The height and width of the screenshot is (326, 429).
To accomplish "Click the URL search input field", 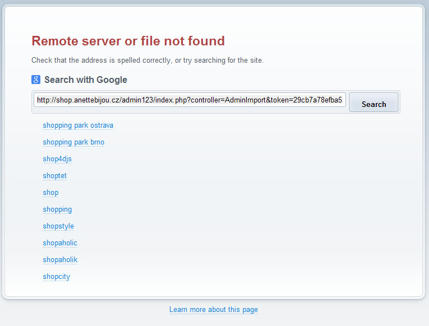I will tap(190, 100).
